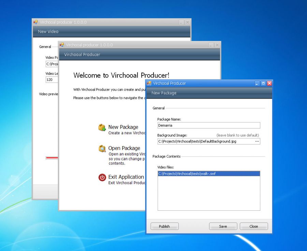Click the app icon in welcome window title bar
The width and height of the screenshot is (307, 251).
point(62,45)
